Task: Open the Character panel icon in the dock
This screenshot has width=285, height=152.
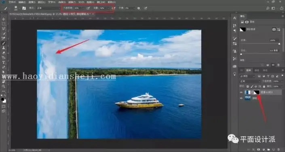Action: pos(234,18)
